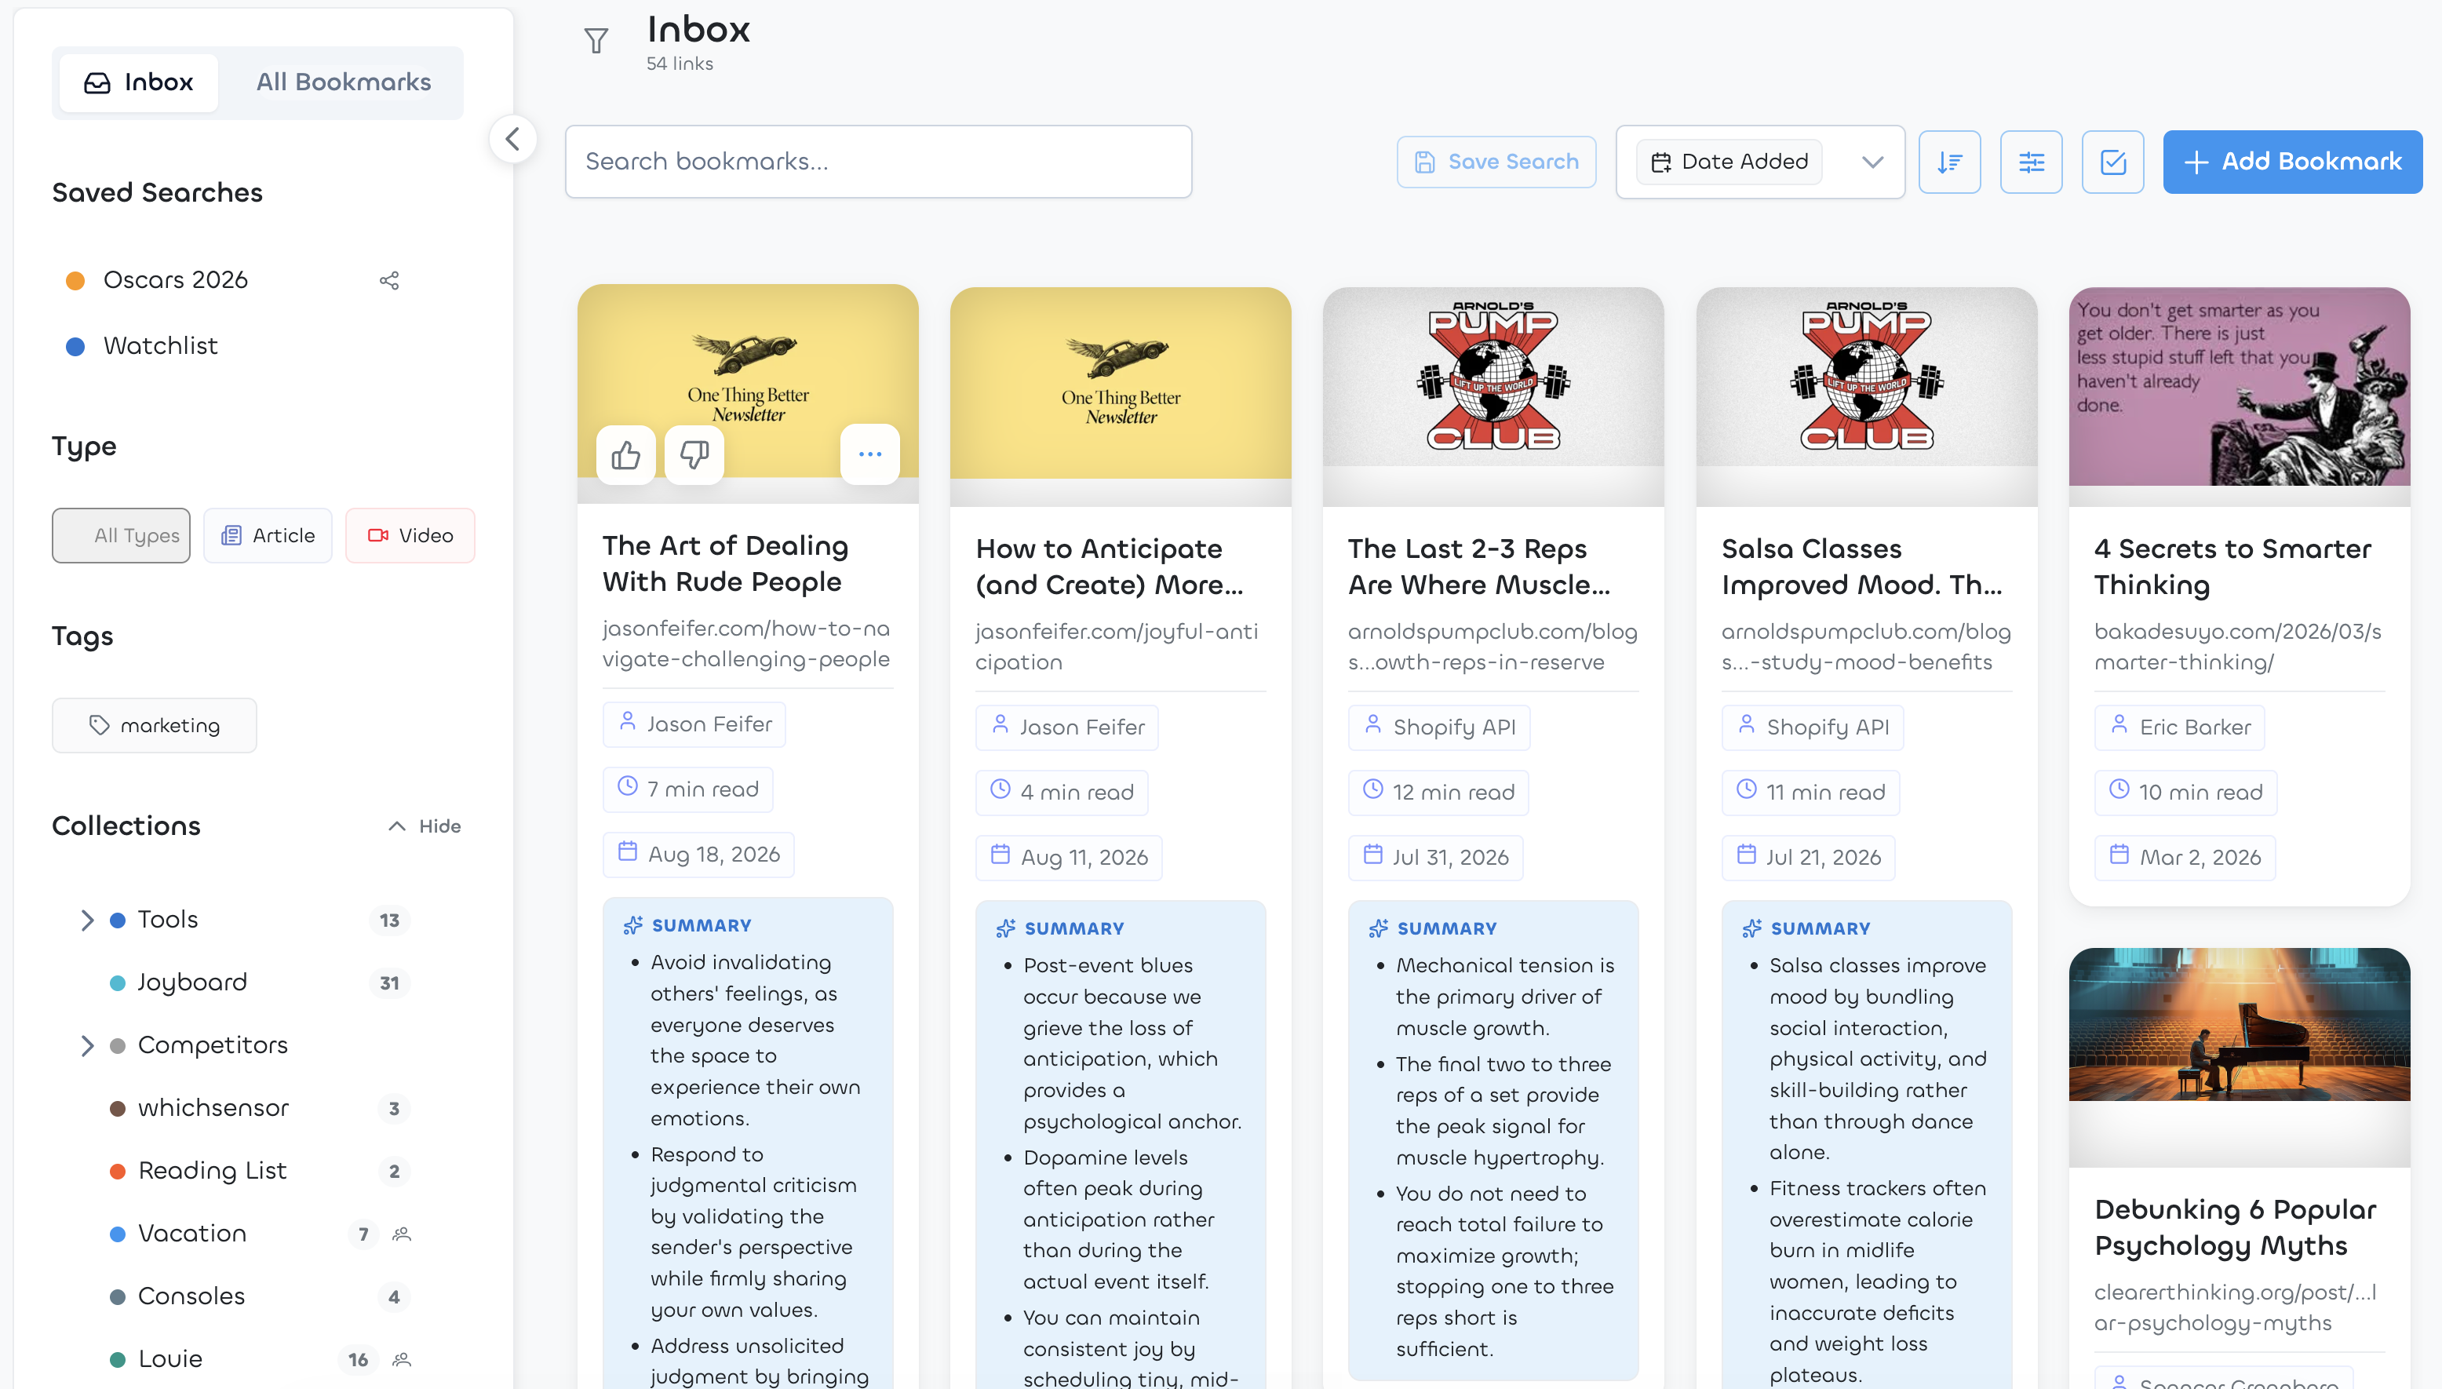Open the Reading List collection
Viewport: 2442px width, 1389px height.
(x=212, y=1172)
